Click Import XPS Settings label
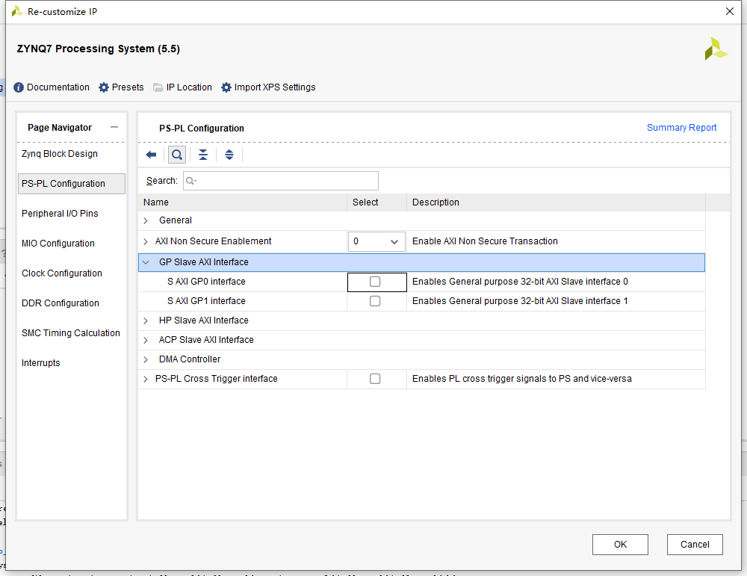This screenshot has height=576, width=747. click(275, 87)
